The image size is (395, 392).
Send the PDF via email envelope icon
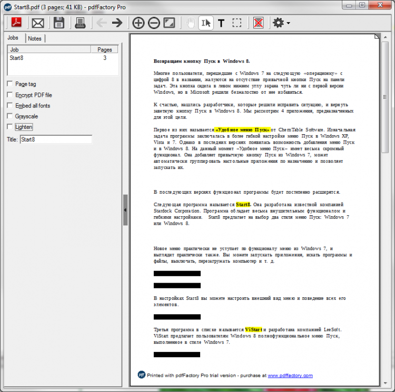tap(38, 23)
